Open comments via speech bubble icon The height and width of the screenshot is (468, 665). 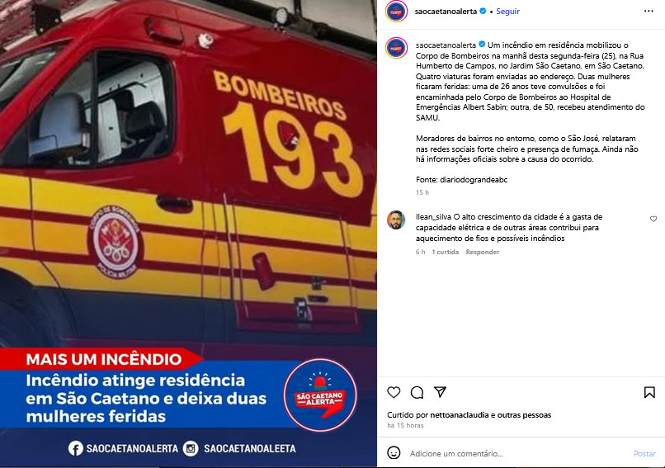point(417,392)
